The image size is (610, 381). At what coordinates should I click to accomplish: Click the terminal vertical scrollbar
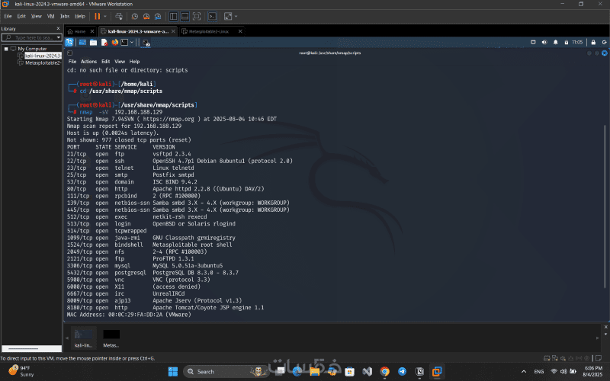tap(605, 206)
